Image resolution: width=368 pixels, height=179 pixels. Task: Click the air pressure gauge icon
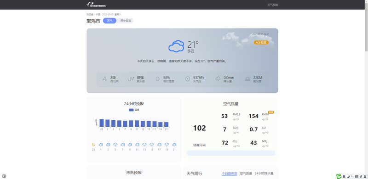187,79
